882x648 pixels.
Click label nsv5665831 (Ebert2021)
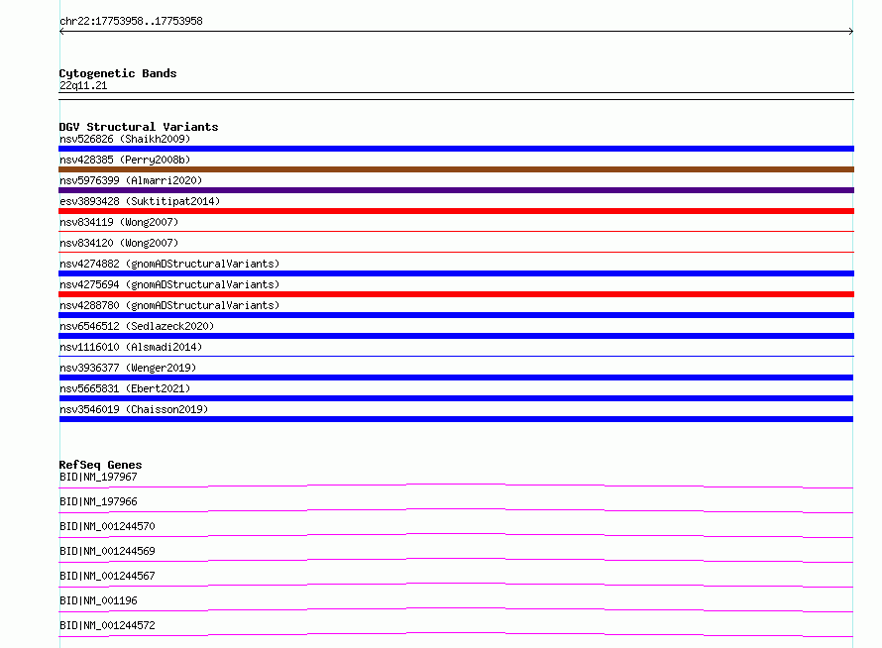point(125,388)
